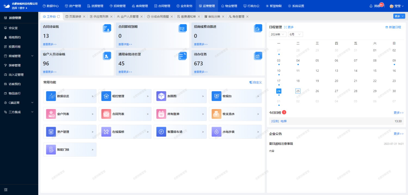Click 更多 in the 企业公告 section
Viewport: 408px width, 195px height.
398,134
